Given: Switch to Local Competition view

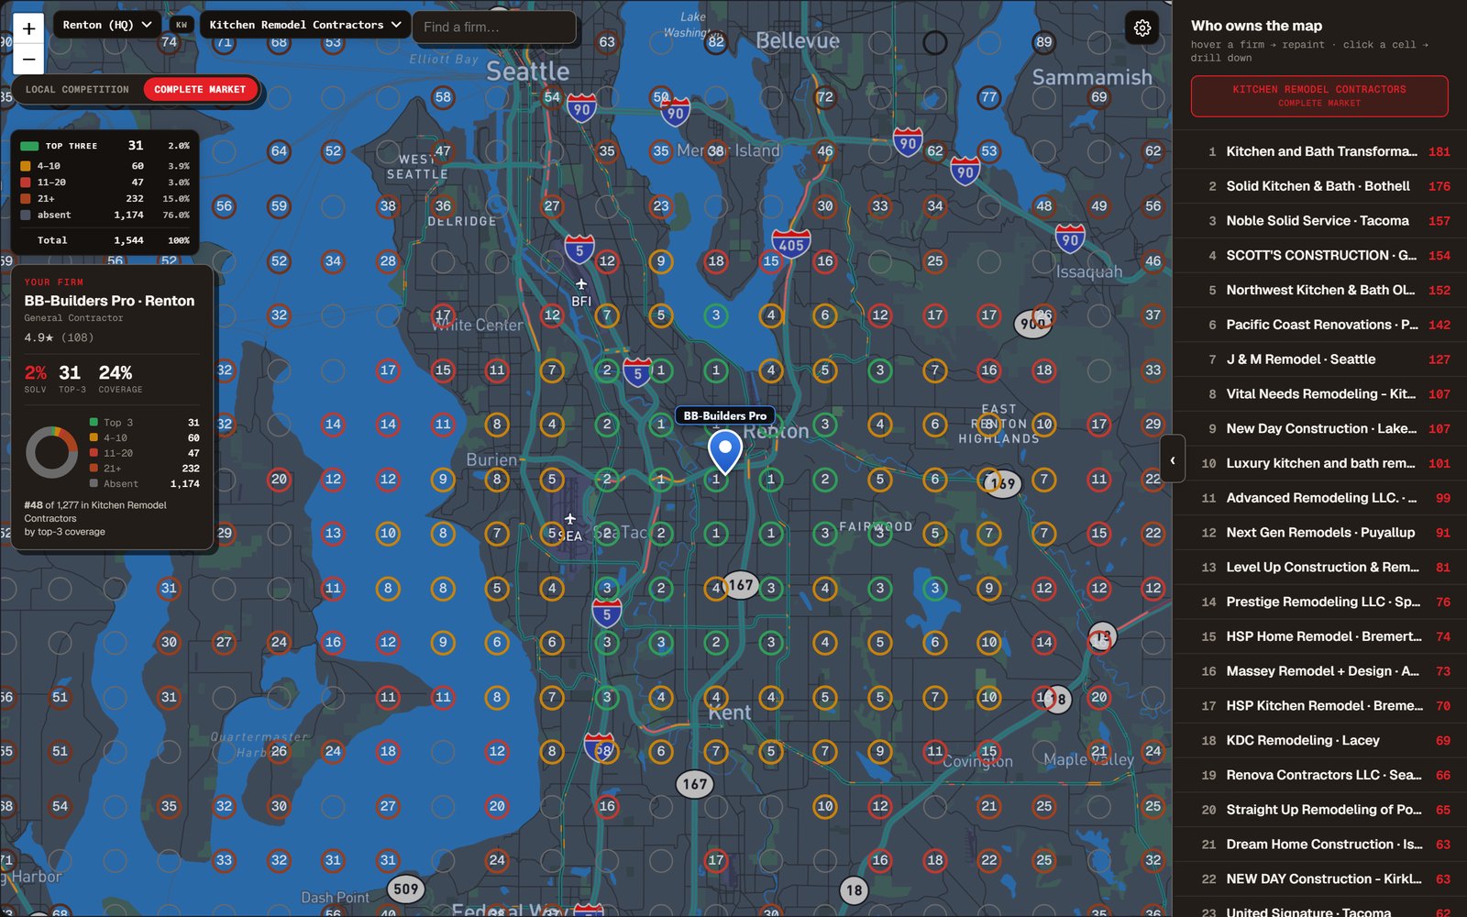Looking at the screenshot, I should coord(77,90).
